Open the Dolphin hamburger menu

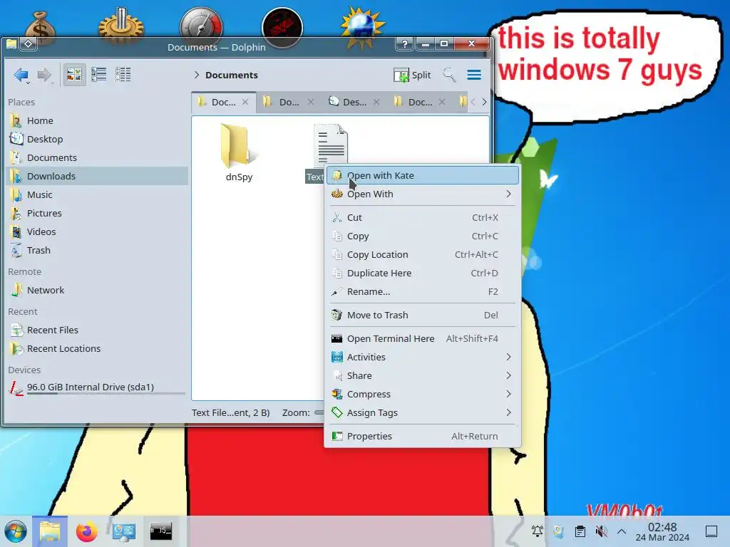(x=474, y=75)
